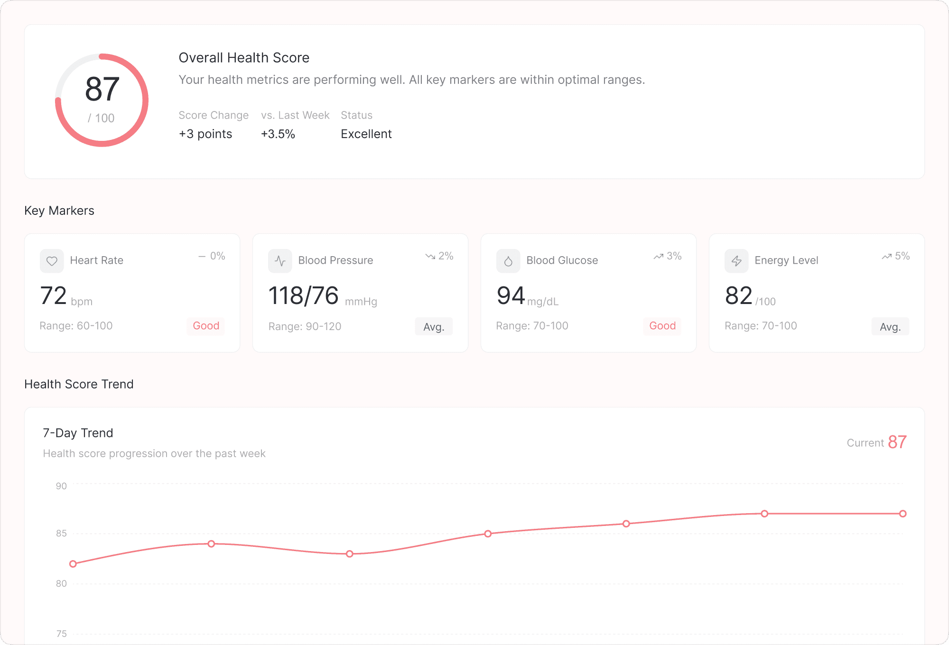Click the Energy Level upward trend arrow

click(886, 256)
